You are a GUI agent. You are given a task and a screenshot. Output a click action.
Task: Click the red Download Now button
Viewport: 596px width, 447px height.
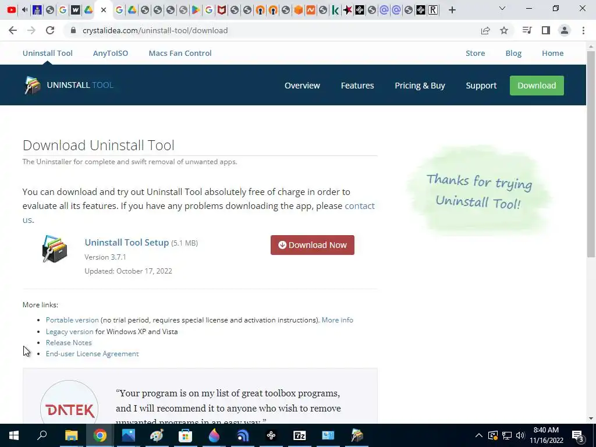pos(313,245)
